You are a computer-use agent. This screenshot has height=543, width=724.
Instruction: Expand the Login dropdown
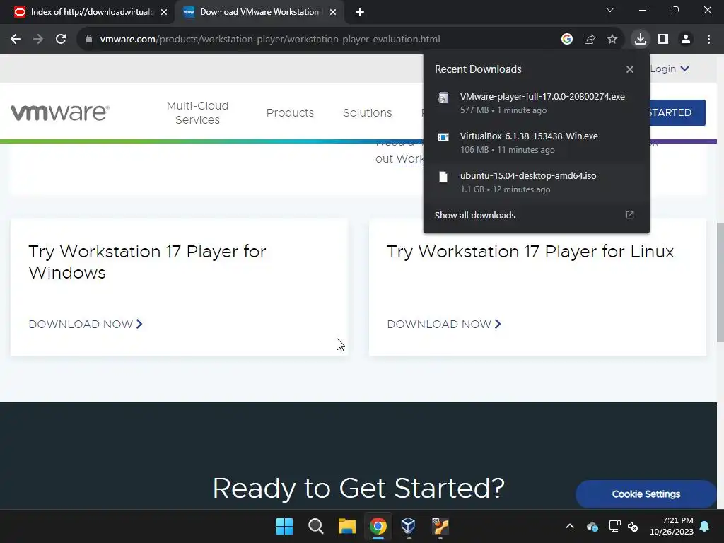tap(670, 69)
